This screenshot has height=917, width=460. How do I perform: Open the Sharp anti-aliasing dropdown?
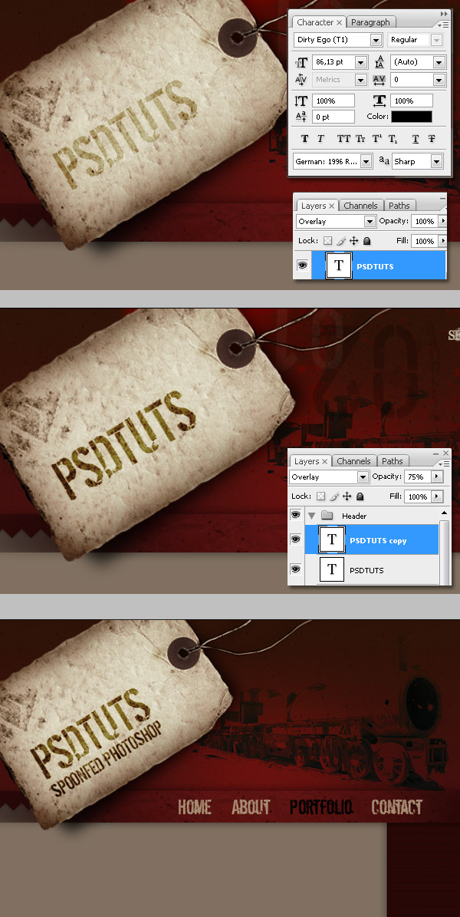pos(437,161)
